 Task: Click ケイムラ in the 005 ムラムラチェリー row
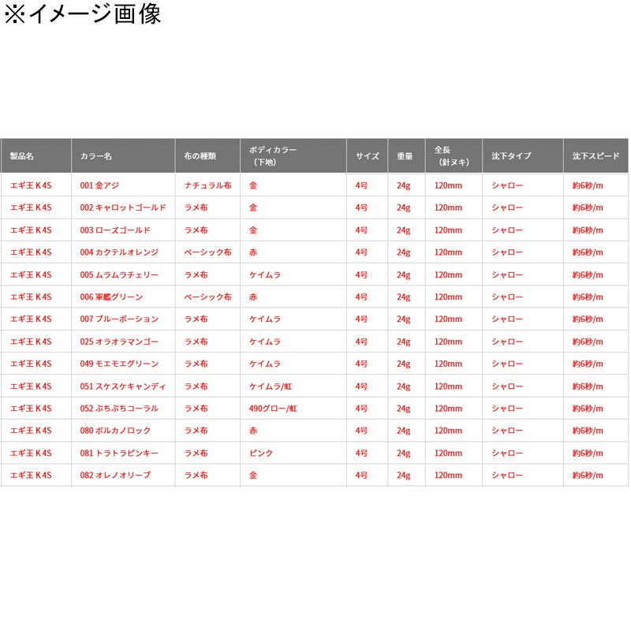[x=265, y=274]
